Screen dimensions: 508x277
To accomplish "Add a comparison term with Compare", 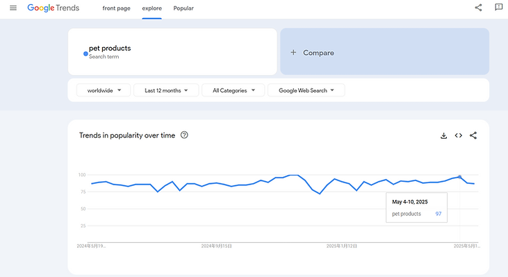I will (384, 51).
